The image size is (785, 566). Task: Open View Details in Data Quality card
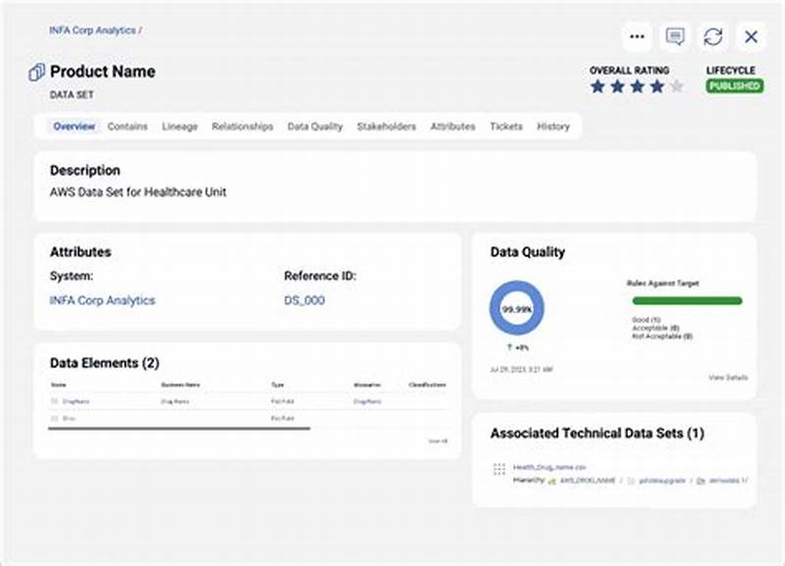coord(728,378)
